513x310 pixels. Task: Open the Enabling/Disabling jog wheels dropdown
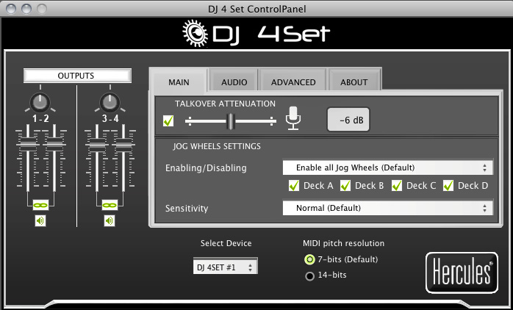click(x=388, y=167)
